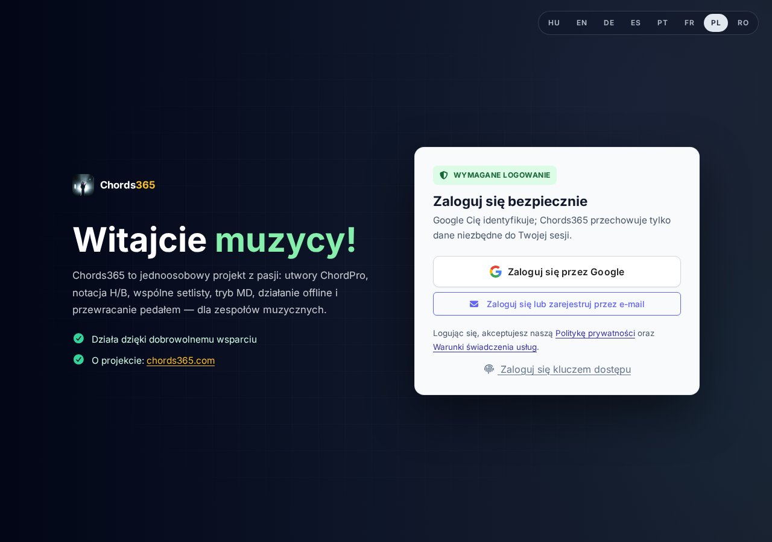Click the WYMAGANE LOGOWANIE badge
The image size is (772, 542).
pyautogui.click(x=495, y=175)
